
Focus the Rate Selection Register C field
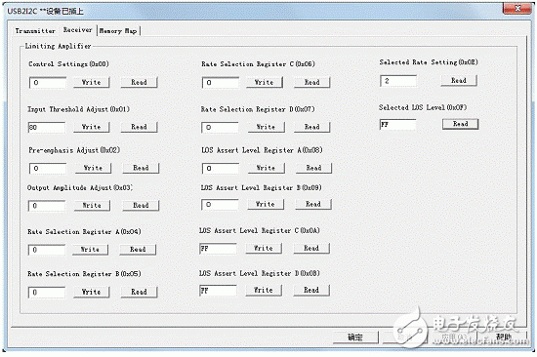[221, 83]
